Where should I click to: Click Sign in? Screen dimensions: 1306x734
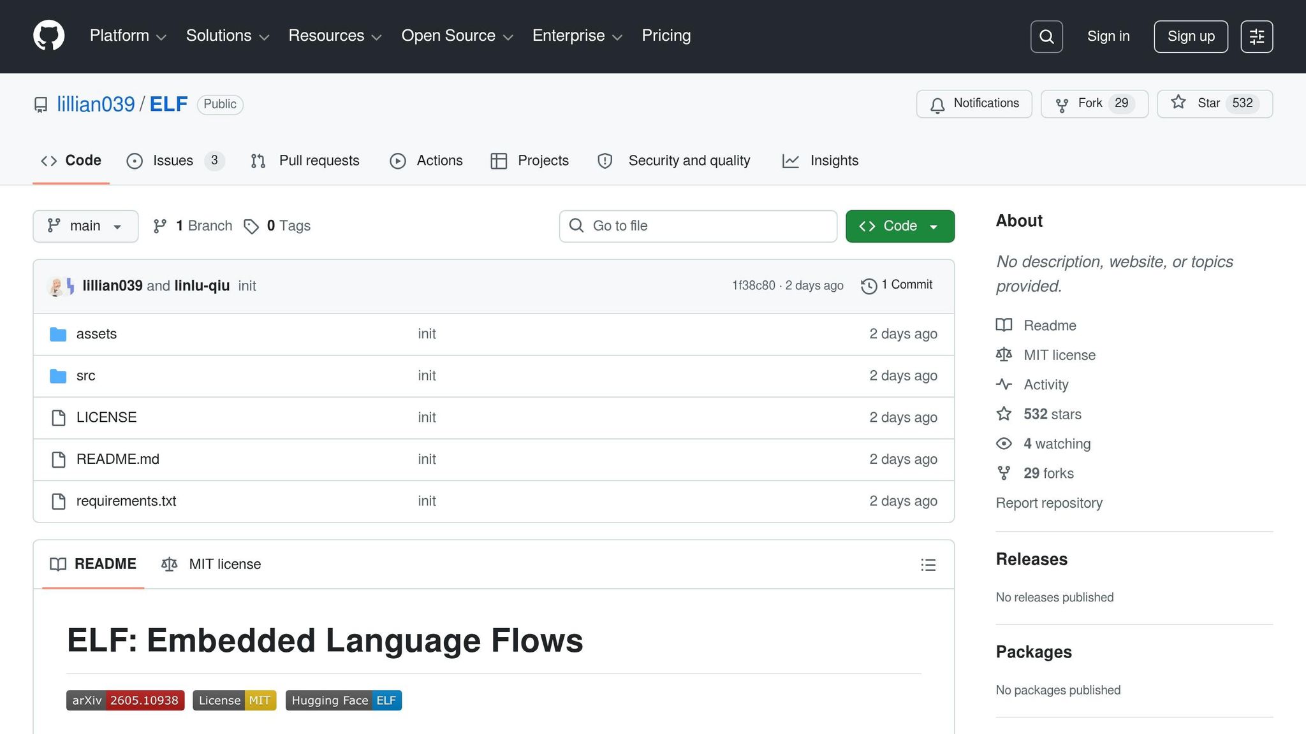click(x=1108, y=36)
